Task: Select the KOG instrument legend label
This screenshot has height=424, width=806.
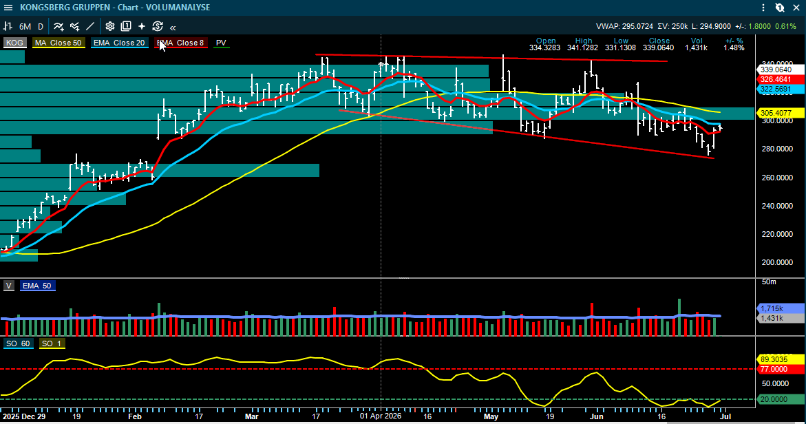Action: pyautogui.click(x=14, y=43)
